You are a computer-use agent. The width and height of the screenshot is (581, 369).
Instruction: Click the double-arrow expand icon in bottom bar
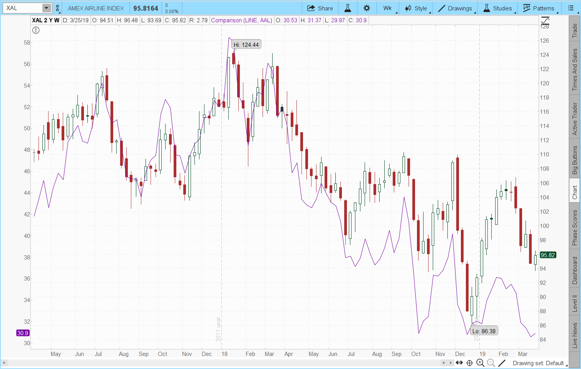[459, 363]
